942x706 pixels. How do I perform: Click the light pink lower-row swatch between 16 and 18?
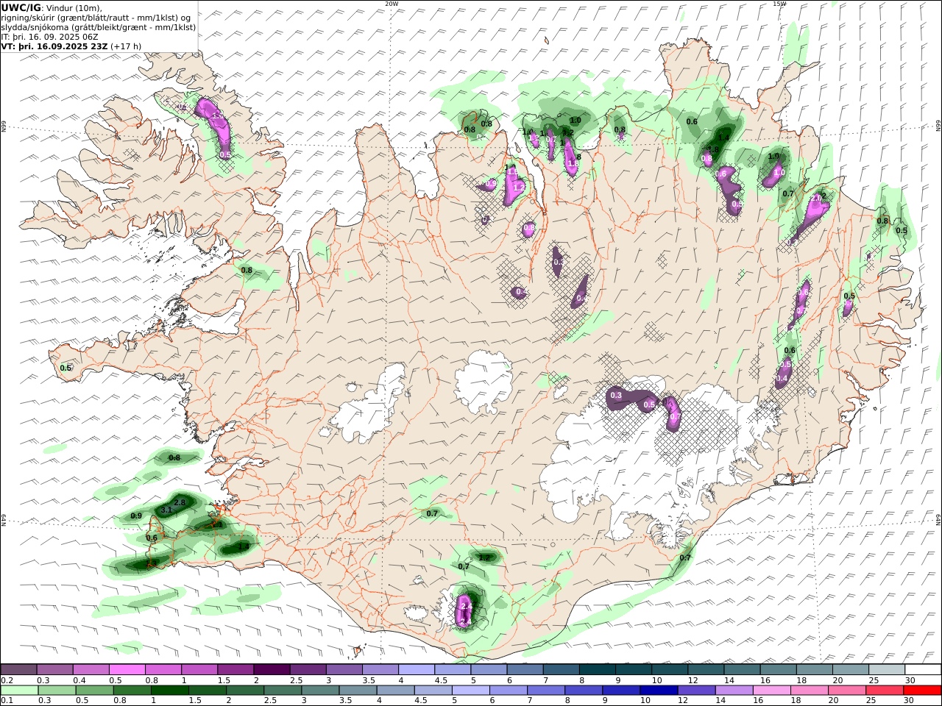coord(771,691)
